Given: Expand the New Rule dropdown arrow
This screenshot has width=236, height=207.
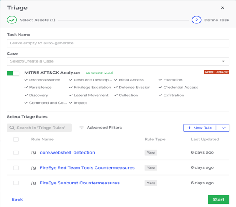Looking at the screenshot, I should (x=224, y=128).
